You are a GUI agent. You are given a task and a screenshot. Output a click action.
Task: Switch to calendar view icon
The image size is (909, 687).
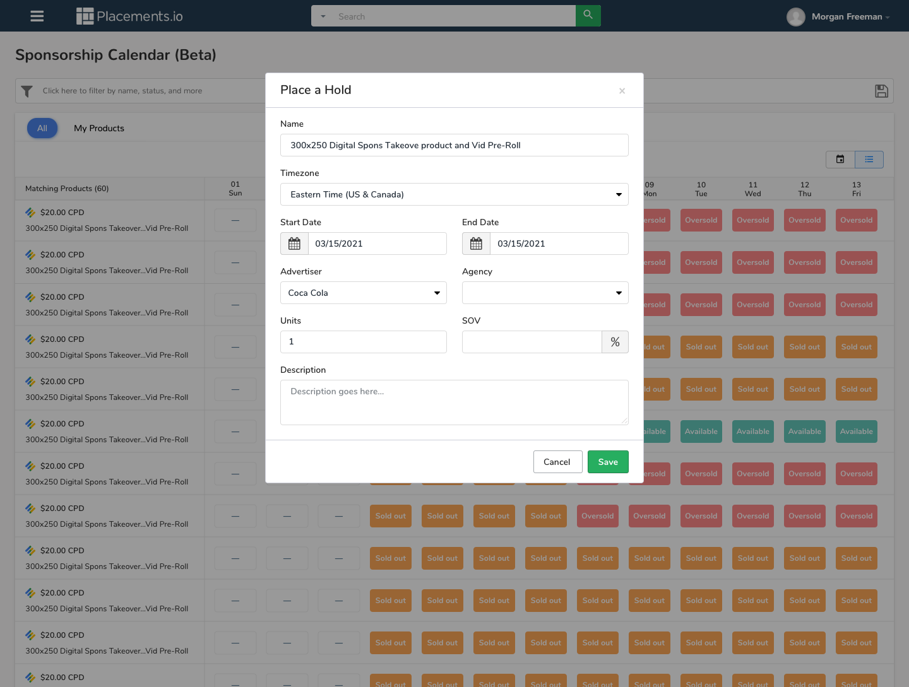(840, 160)
